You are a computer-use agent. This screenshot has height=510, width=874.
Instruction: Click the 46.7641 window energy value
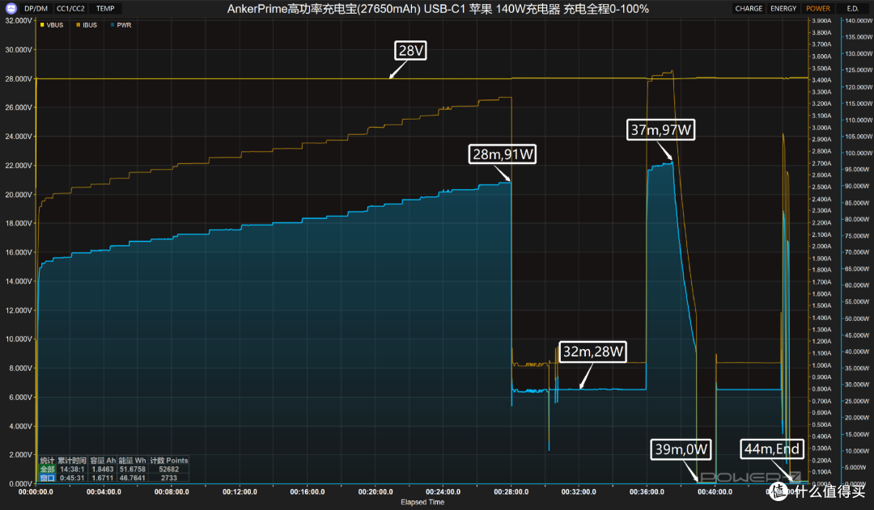pyautogui.click(x=132, y=478)
